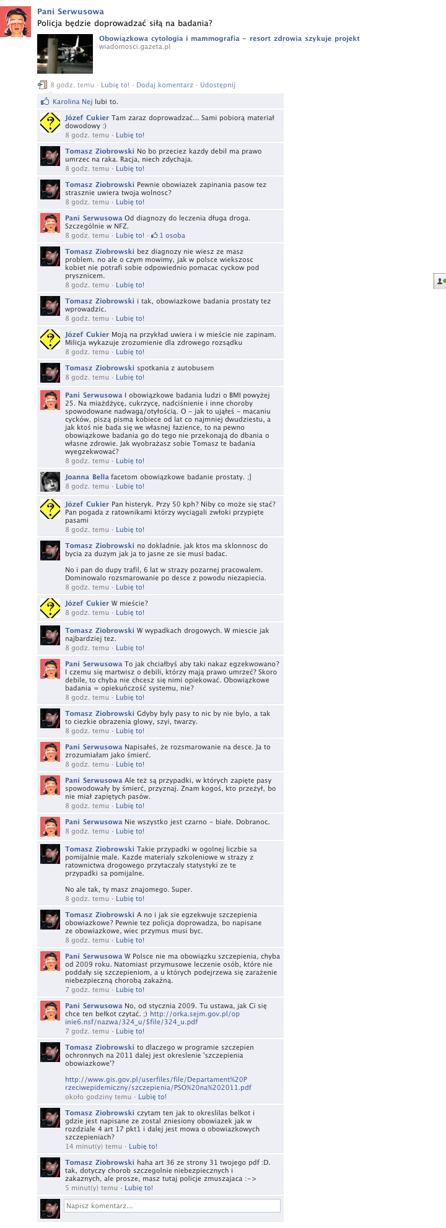
Task: Open the orka.sejm.gov.pl PDF link
Action: tap(152, 1018)
